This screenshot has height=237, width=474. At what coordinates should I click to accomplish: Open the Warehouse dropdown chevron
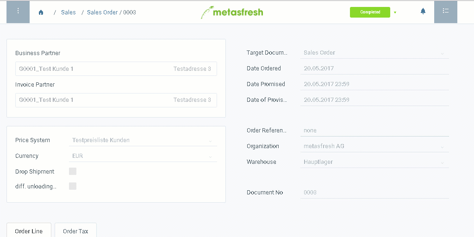[442, 162]
